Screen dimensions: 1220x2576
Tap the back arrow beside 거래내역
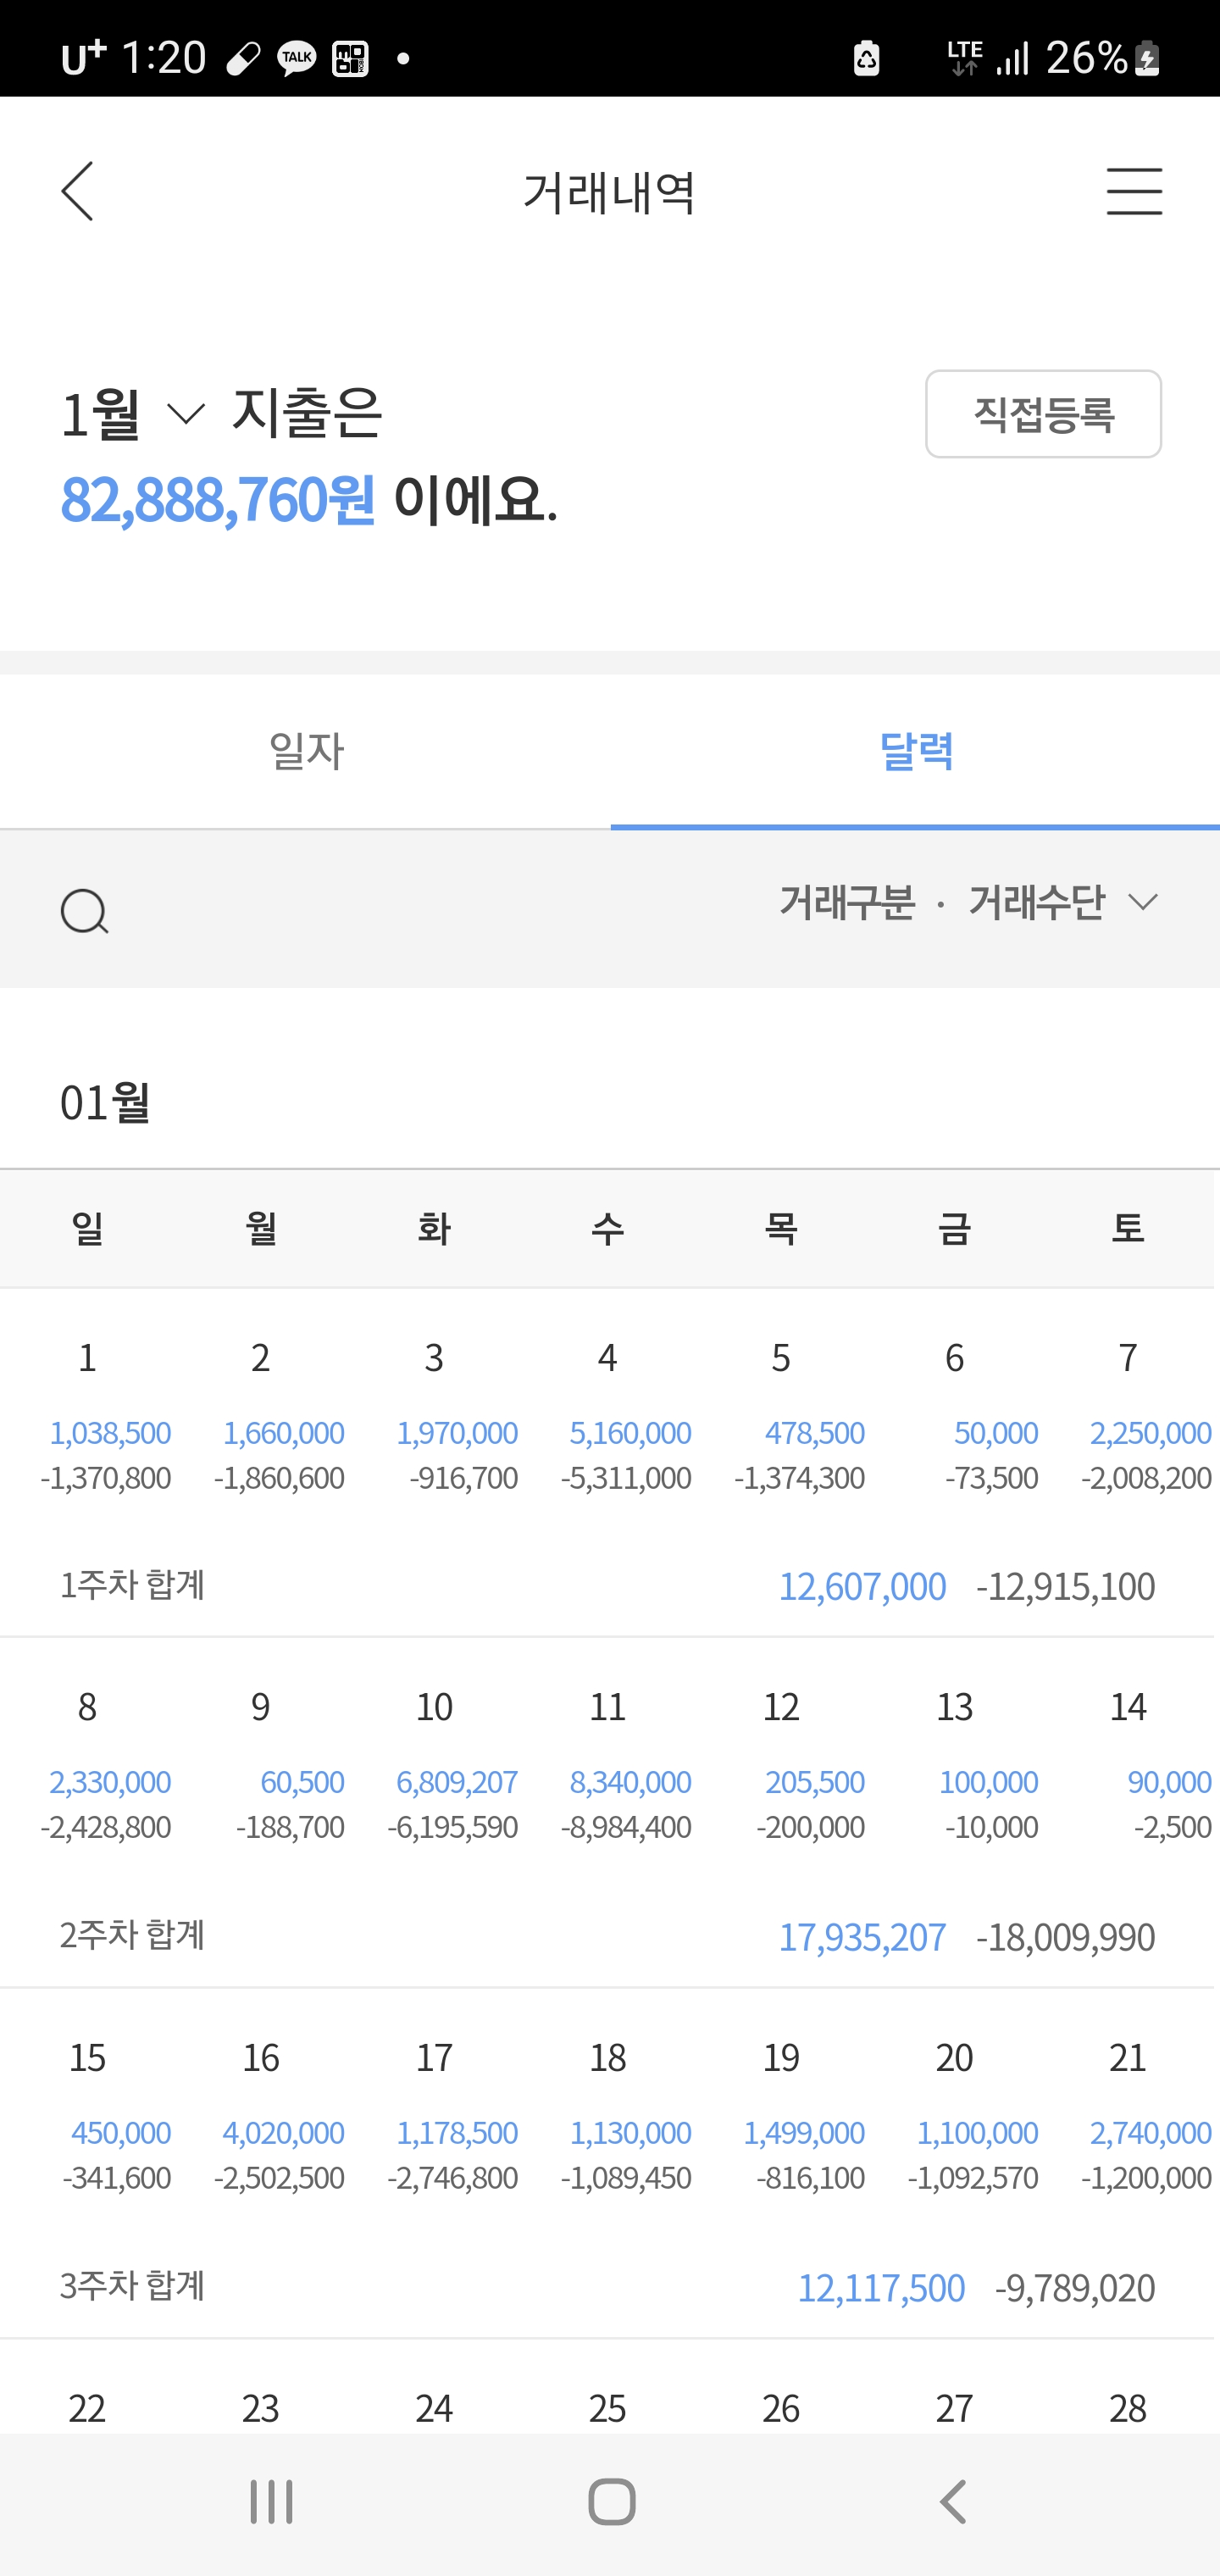pos(77,191)
